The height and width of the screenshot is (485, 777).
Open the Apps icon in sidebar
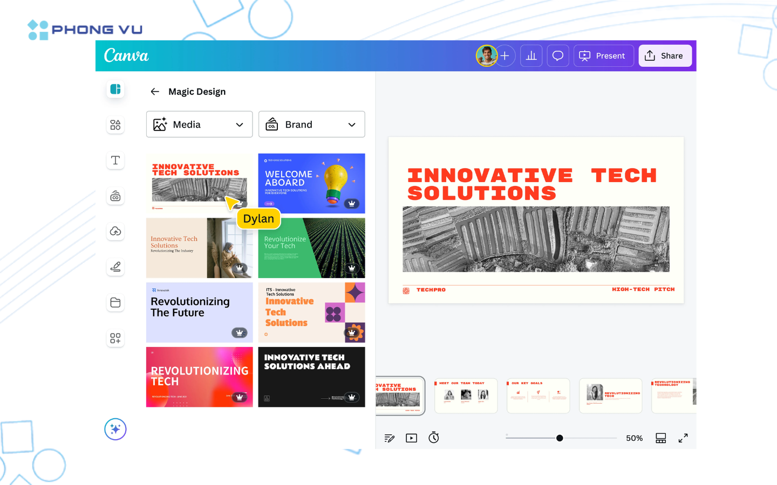(x=115, y=338)
